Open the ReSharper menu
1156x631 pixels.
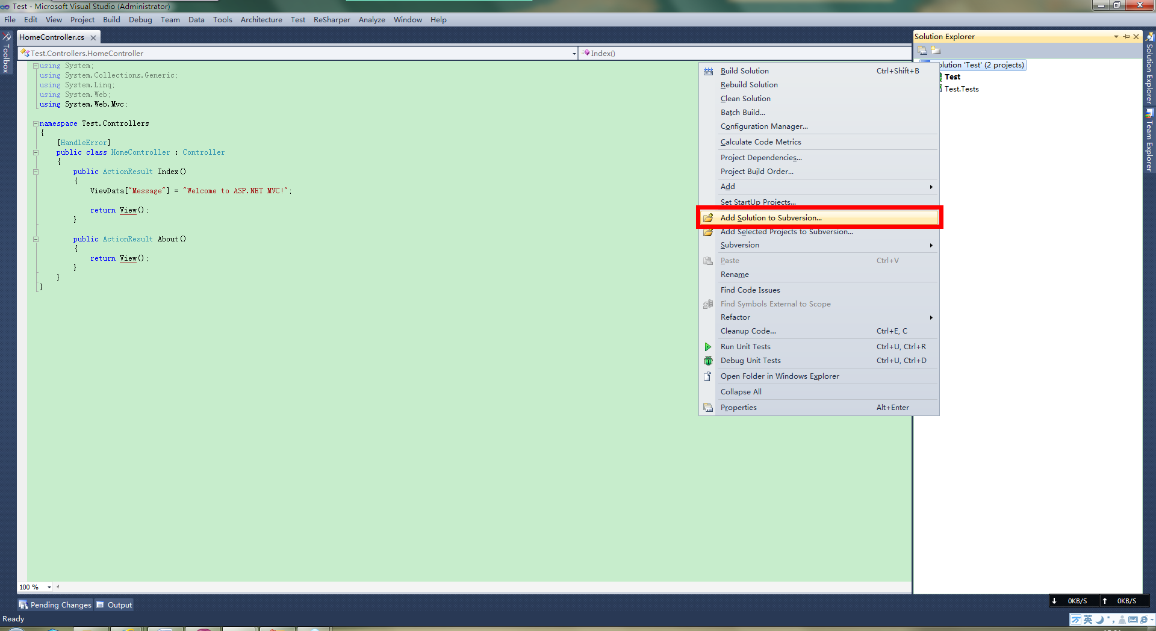[x=332, y=20]
